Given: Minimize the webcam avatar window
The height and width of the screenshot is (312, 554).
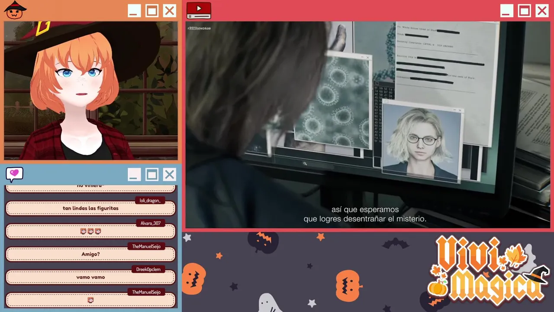Looking at the screenshot, I should 134,11.
